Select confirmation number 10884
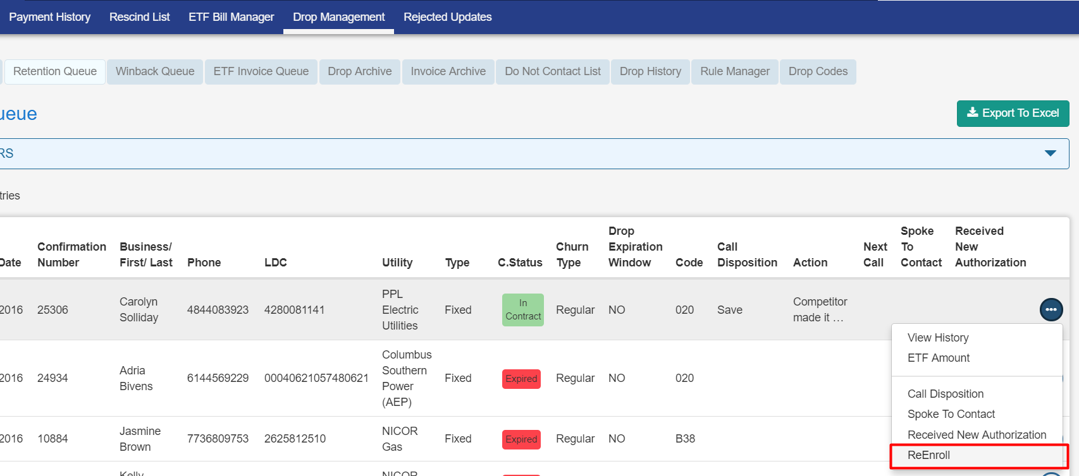1079x476 pixels. 52,439
